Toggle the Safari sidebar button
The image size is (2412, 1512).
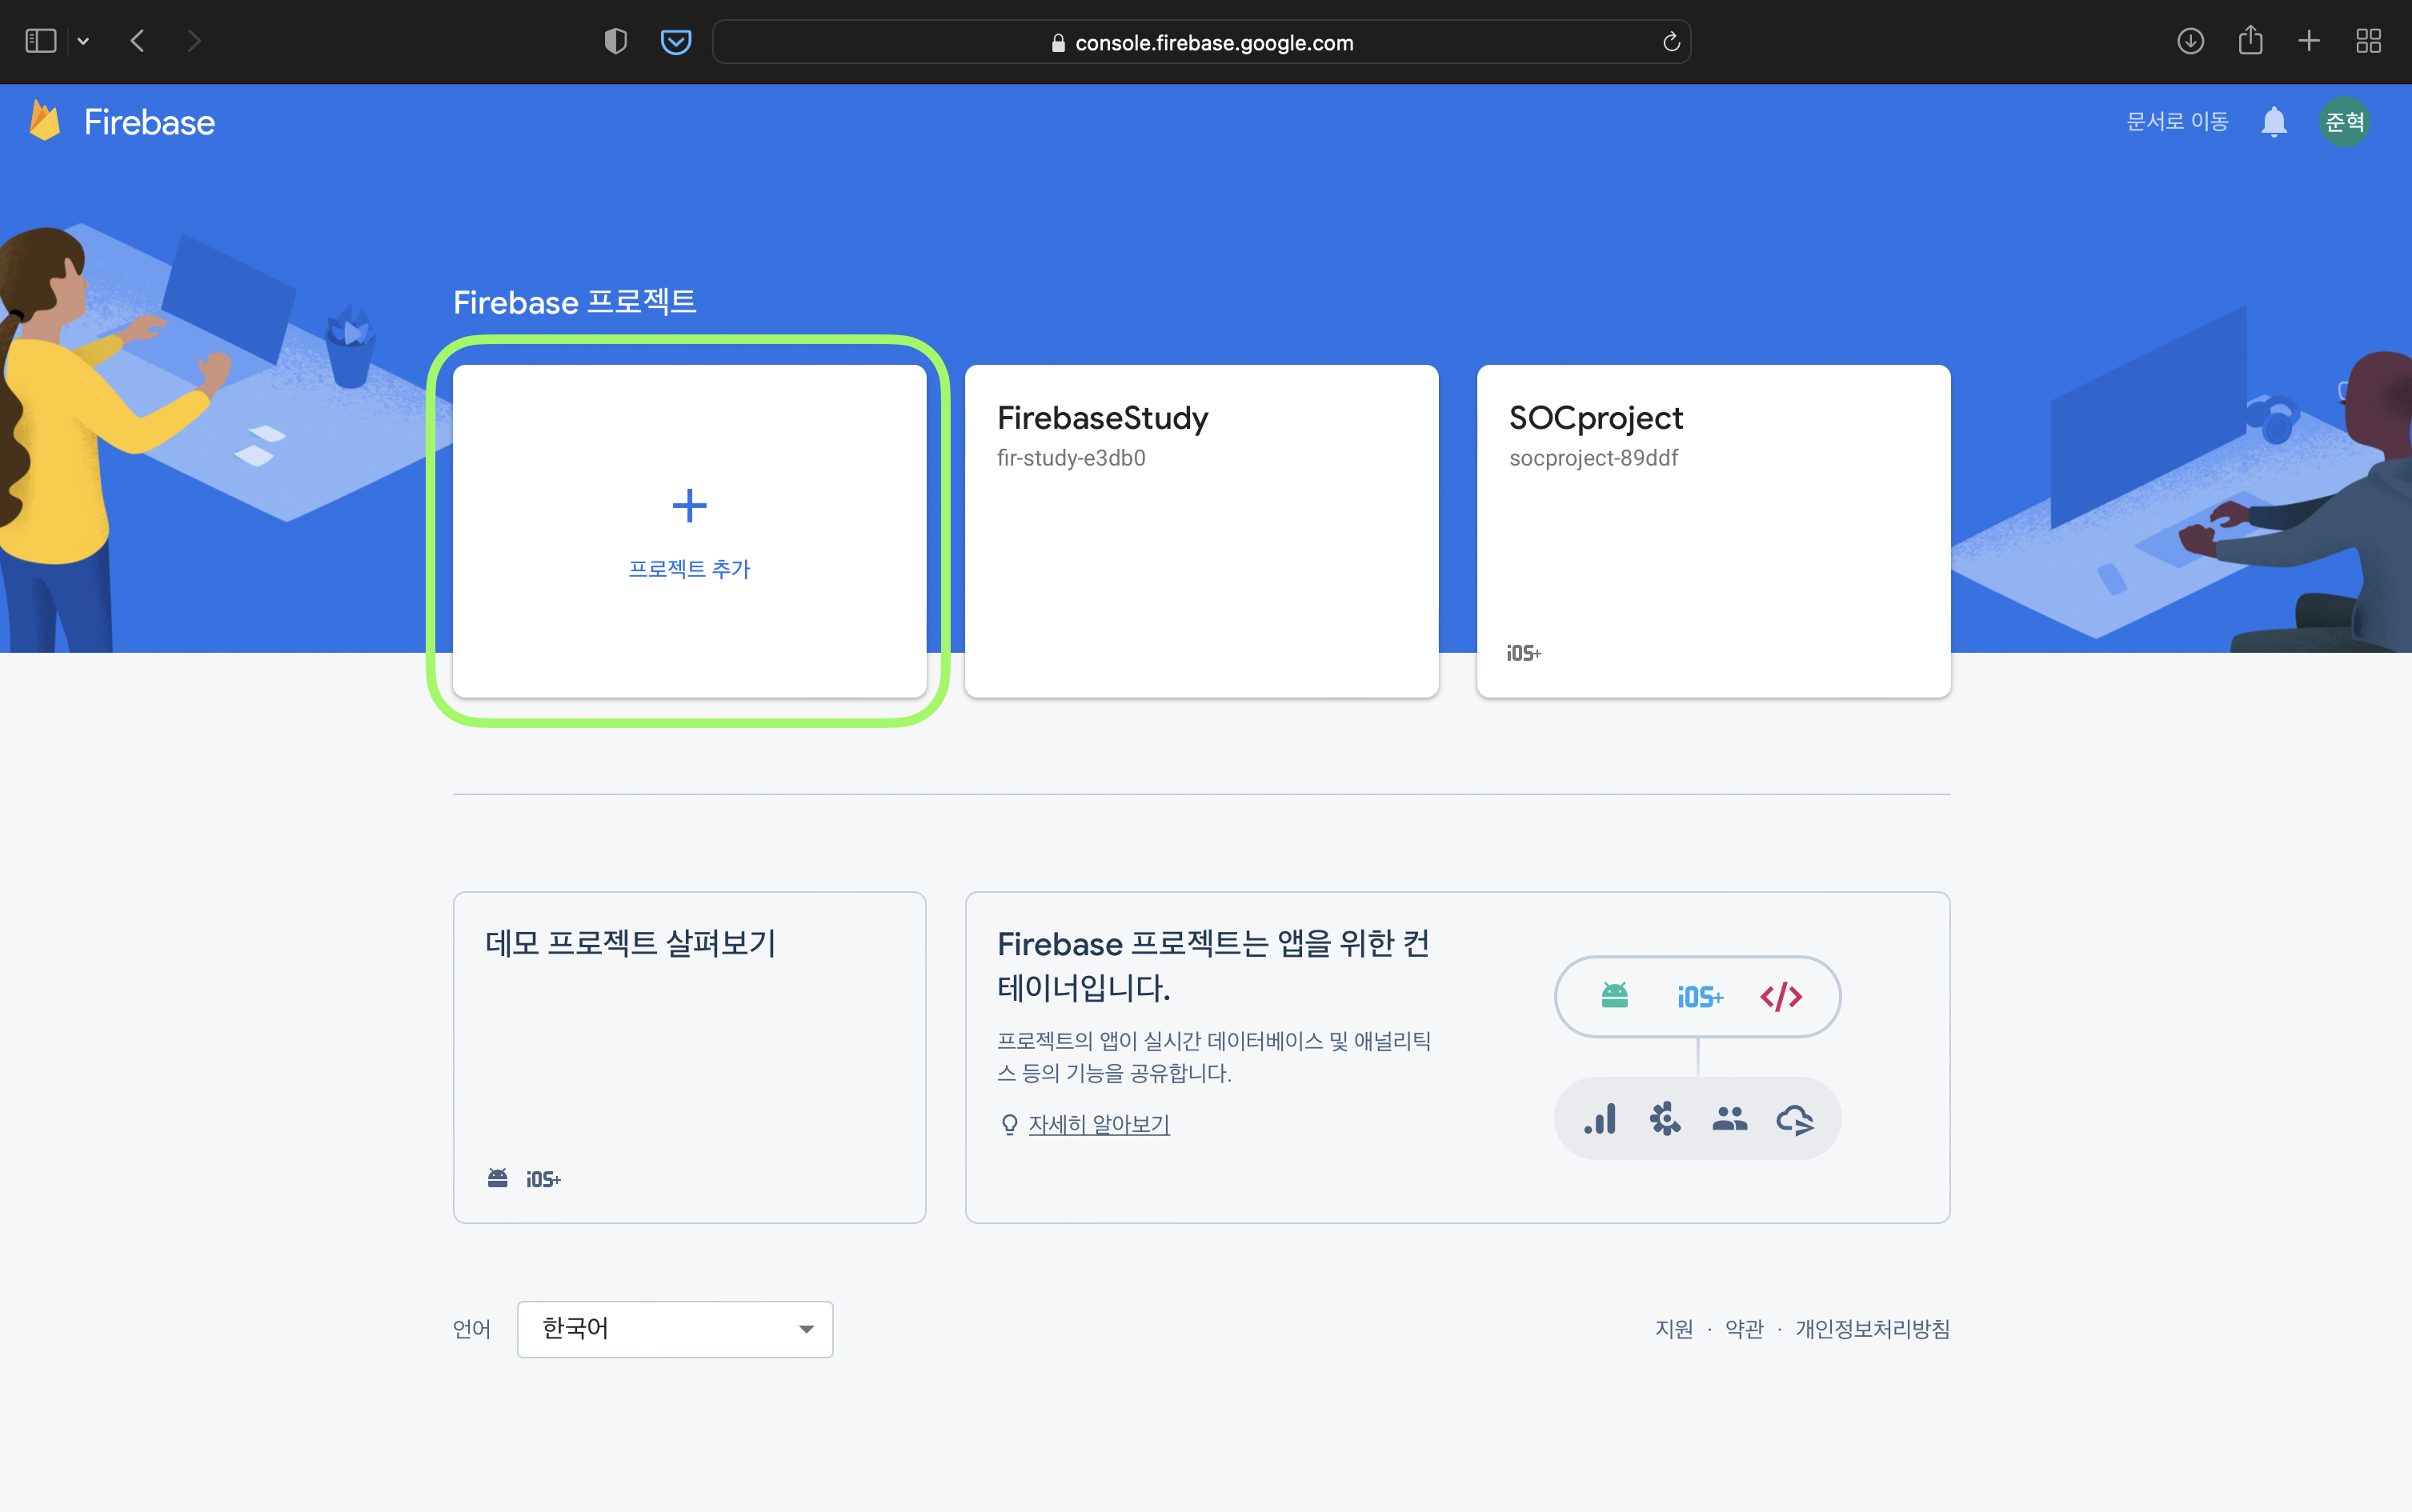click(x=40, y=41)
